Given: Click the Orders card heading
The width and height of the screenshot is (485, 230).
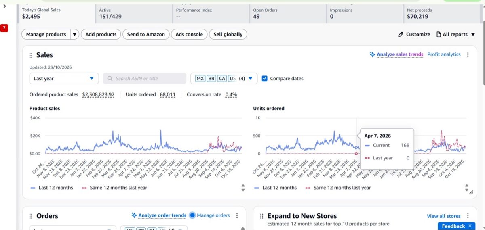Looking at the screenshot, I should tap(47, 216).
